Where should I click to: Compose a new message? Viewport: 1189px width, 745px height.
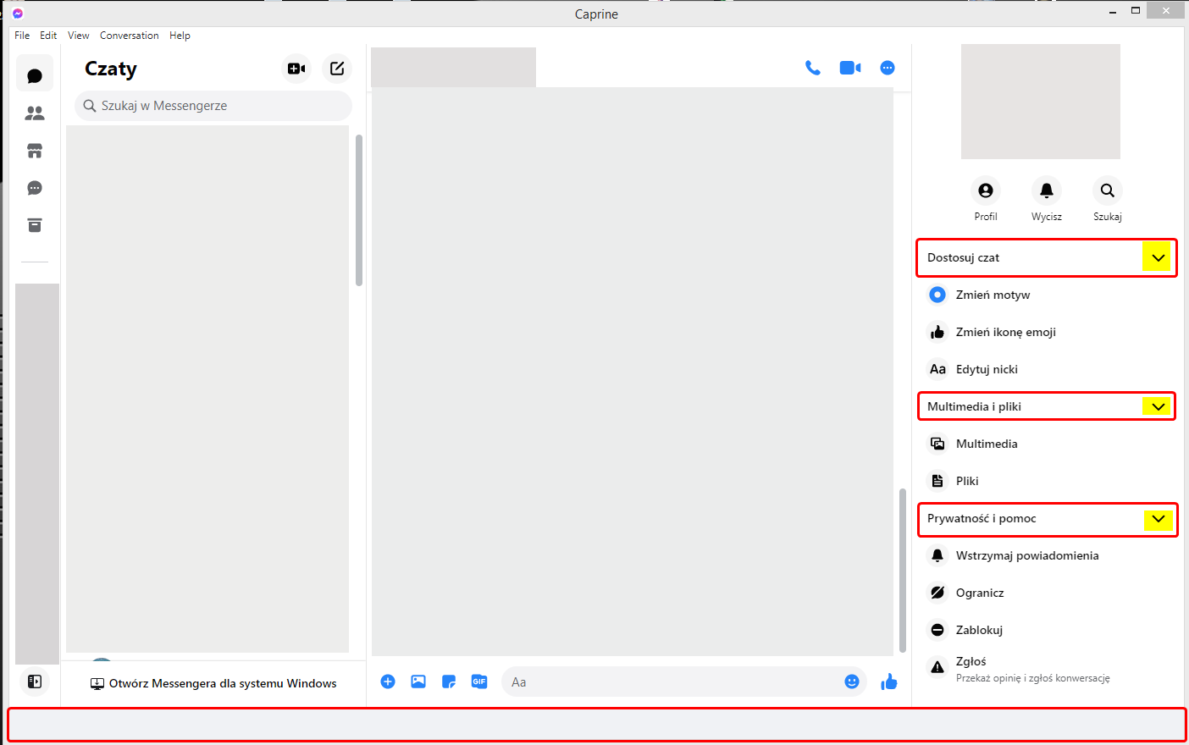coord(337,68)
